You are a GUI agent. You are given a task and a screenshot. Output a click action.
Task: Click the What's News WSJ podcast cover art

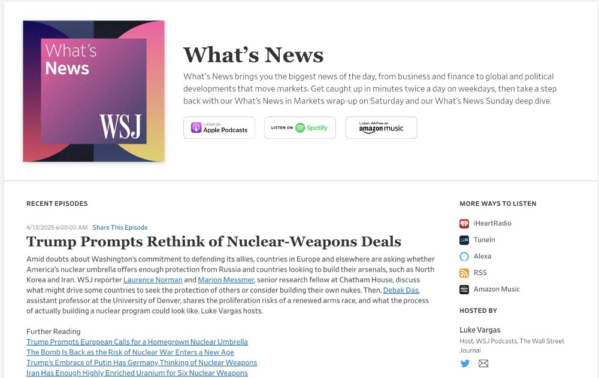[x=93, y=91]
